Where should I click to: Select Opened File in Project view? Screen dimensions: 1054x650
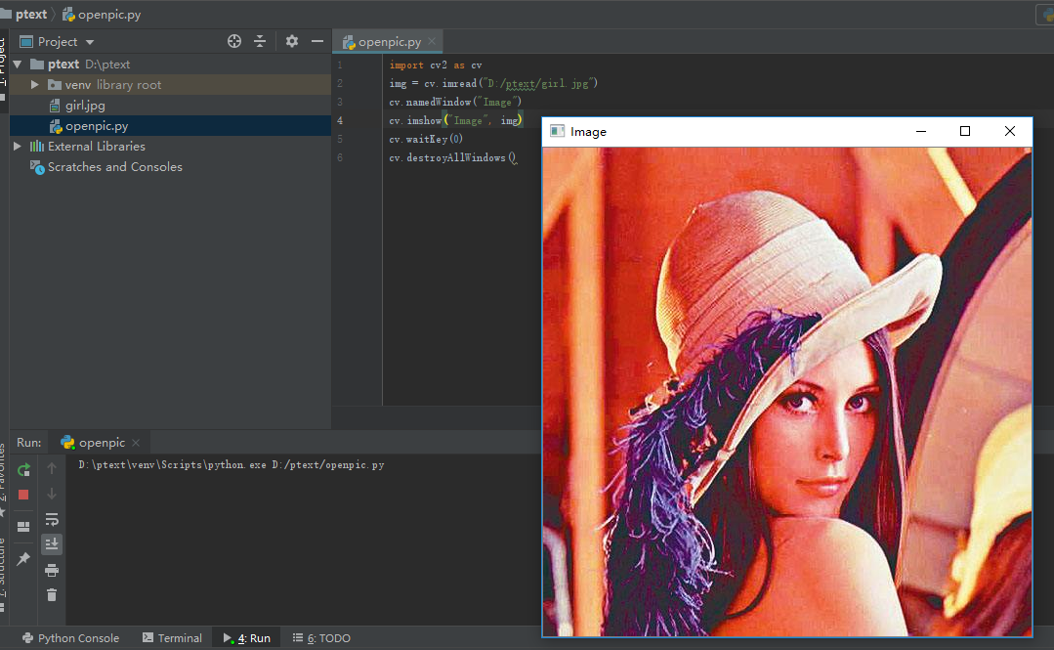point(233,41)
